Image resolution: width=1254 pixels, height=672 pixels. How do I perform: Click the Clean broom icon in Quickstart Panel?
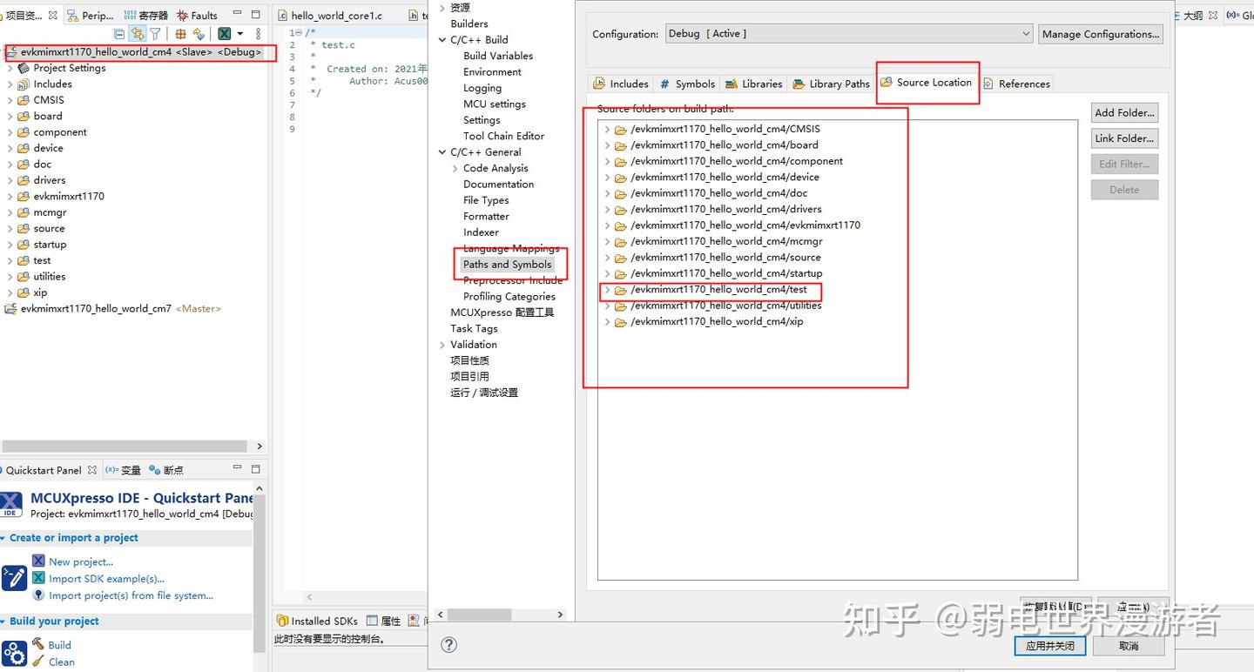(x=37, y=662)
